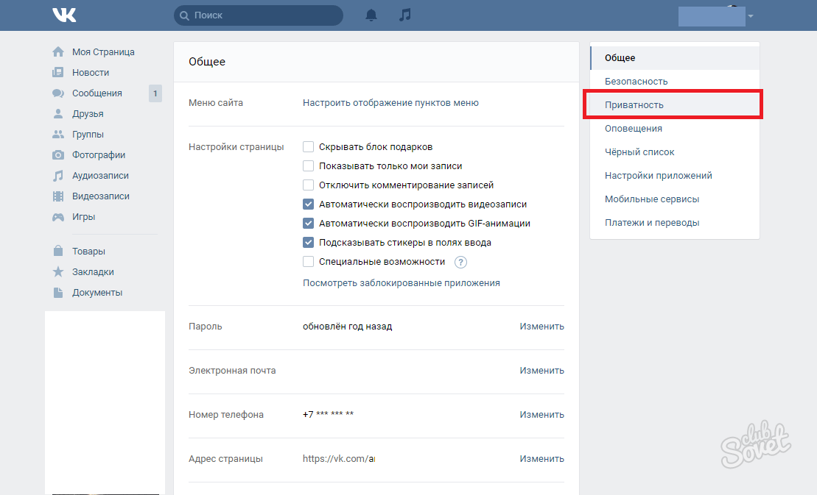Click the Сообщения speech bubble icon
The height and width of the screenshot is (495, 817).
point(58,93)
